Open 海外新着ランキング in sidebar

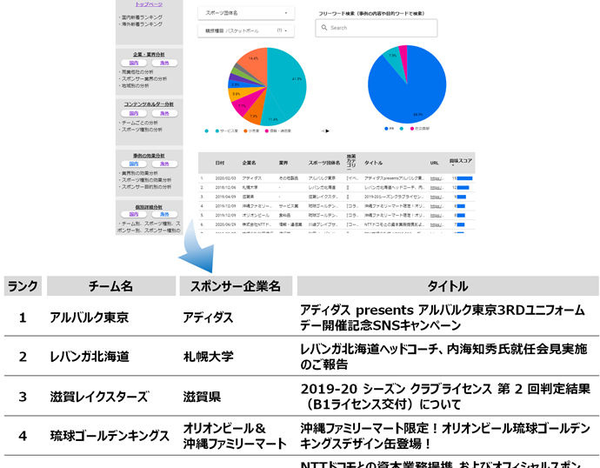[x=142, y=24]
